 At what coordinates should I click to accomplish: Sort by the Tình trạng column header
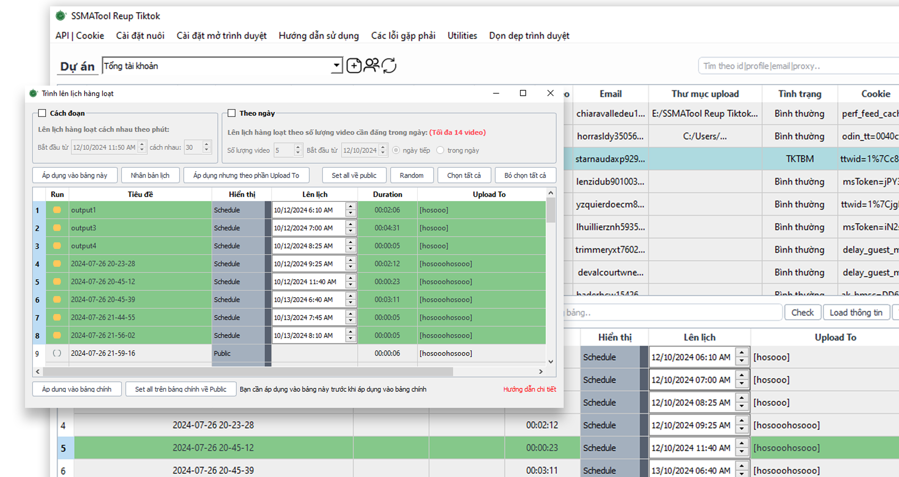[x=799, y=94]
